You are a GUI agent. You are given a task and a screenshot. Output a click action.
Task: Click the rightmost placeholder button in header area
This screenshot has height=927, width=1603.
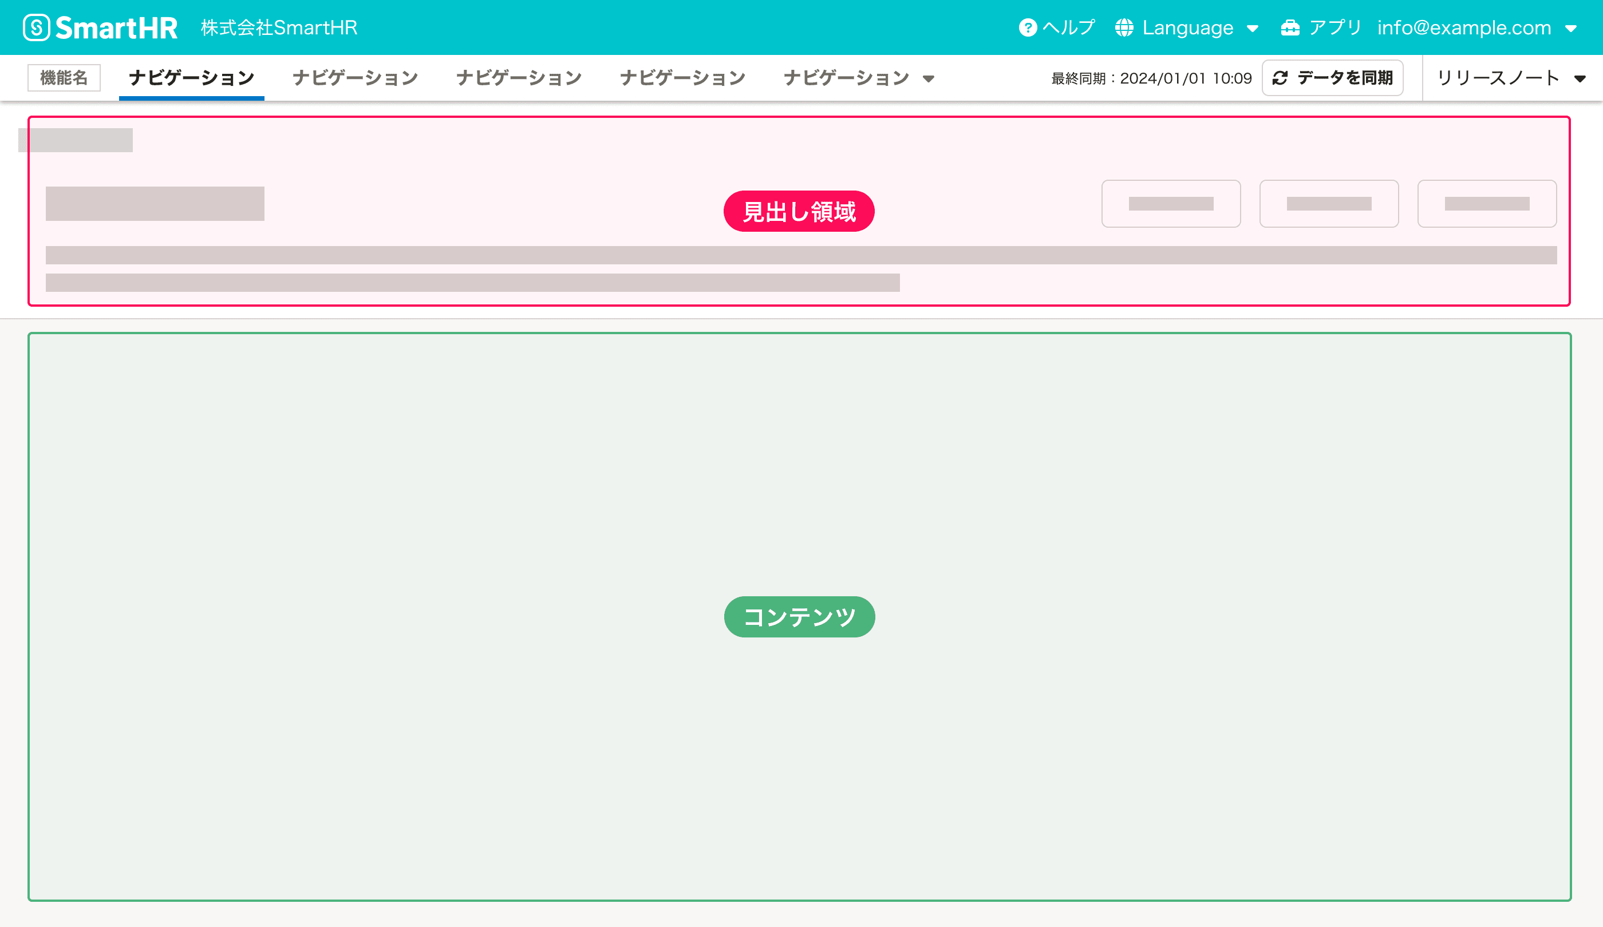1487,204
